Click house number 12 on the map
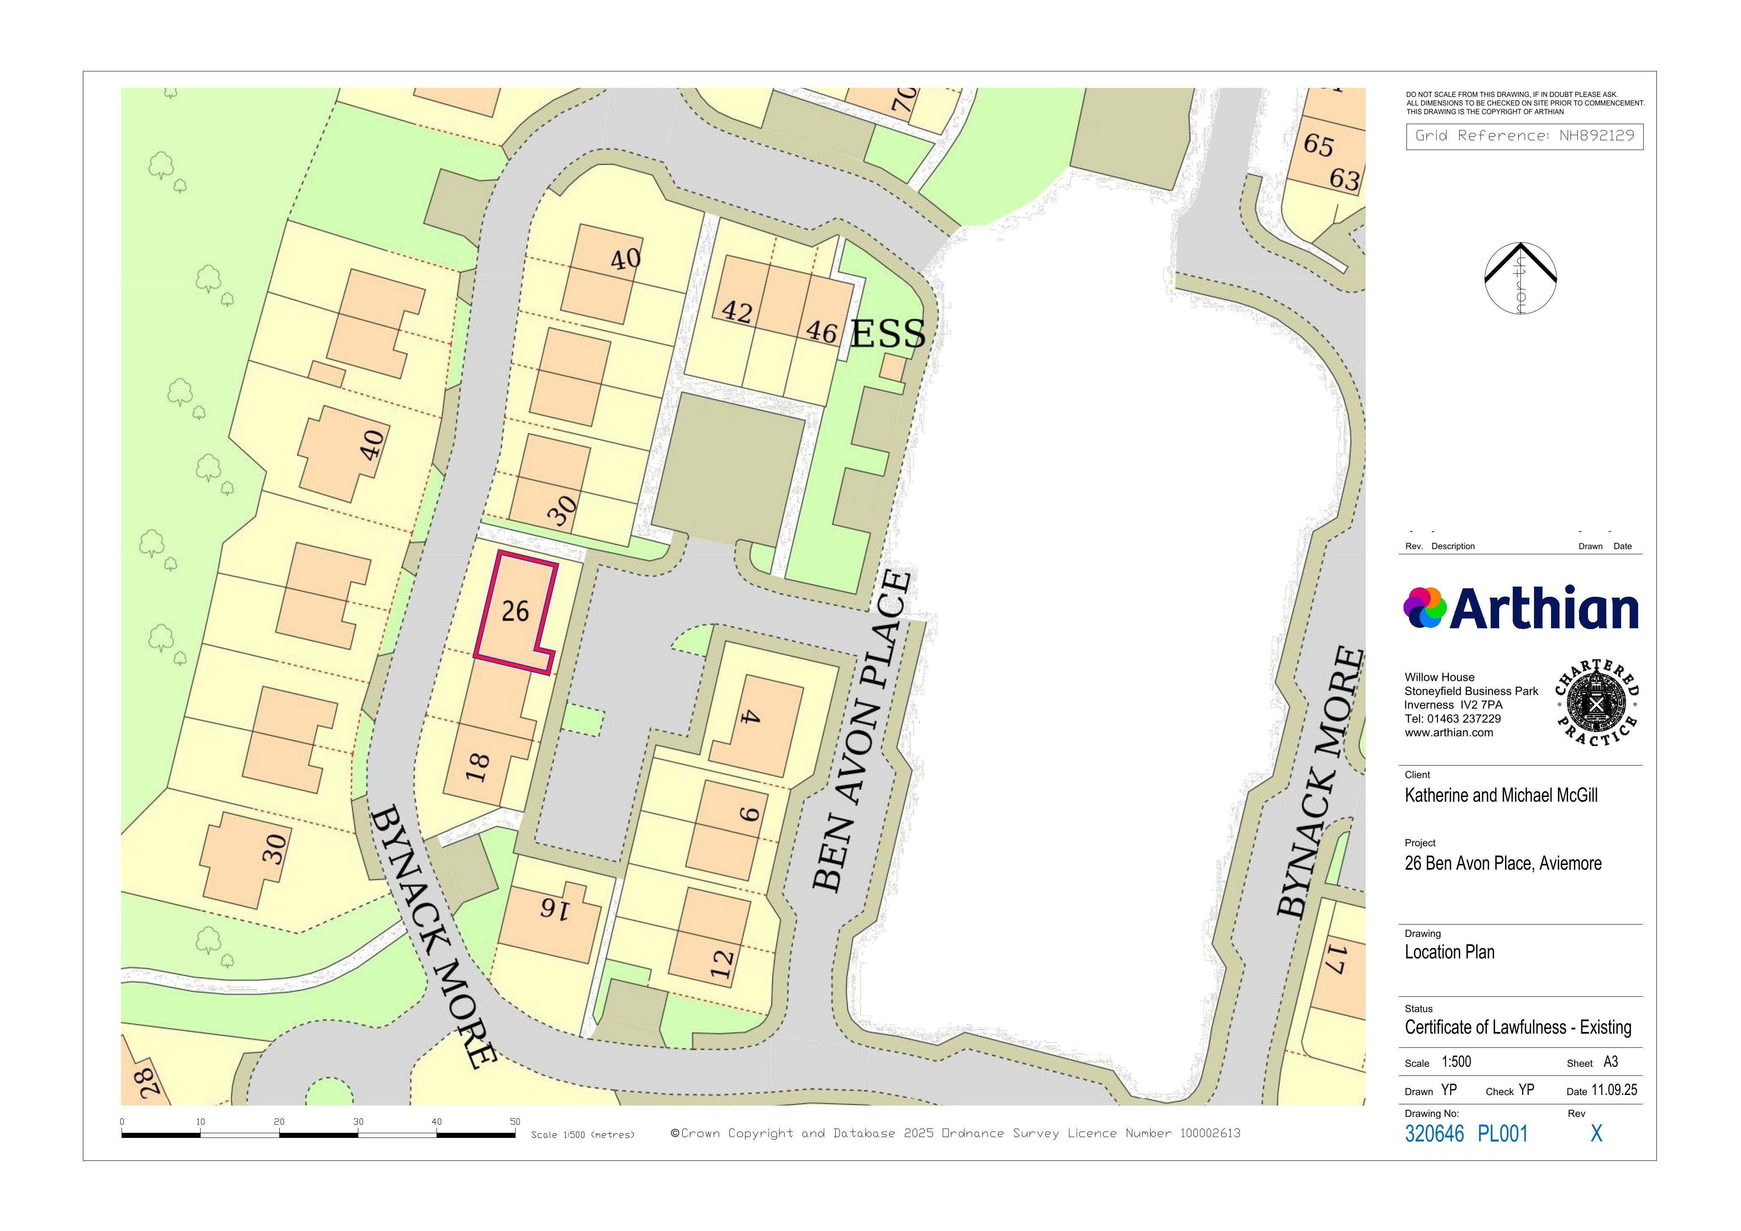The height and width of the screenshot is (1231, 1741). (721, 964)
